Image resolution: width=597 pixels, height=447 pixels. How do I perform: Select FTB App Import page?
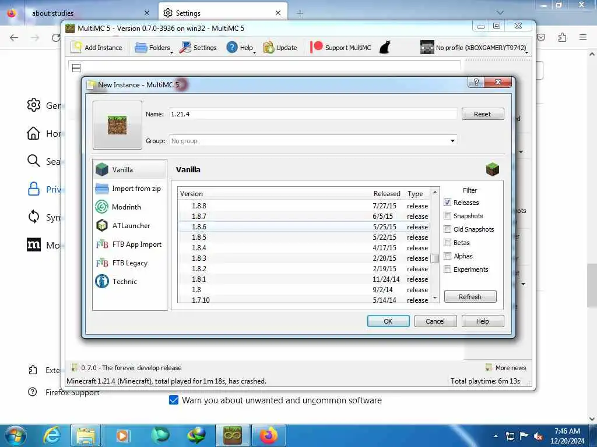pyautogui.click(x=129, y=244)
